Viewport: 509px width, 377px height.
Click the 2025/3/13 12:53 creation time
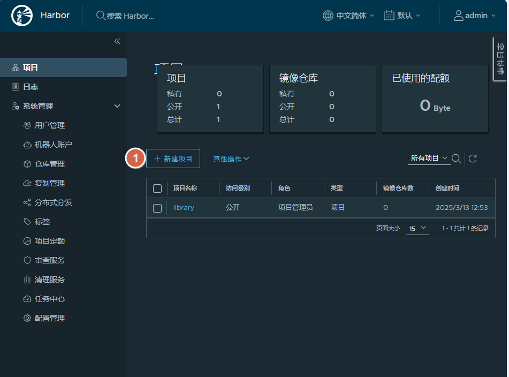(x=461, y=207)
